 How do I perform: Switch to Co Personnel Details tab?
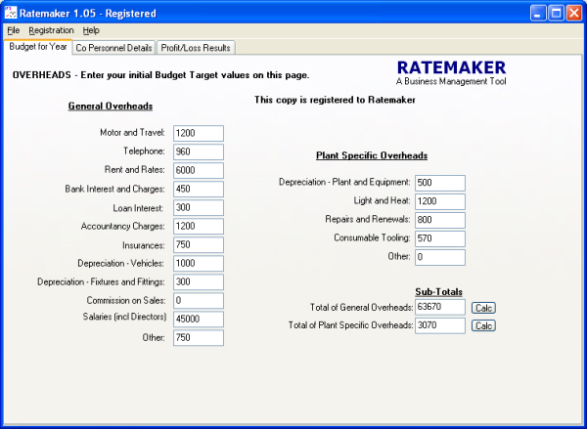pos(114,47)
